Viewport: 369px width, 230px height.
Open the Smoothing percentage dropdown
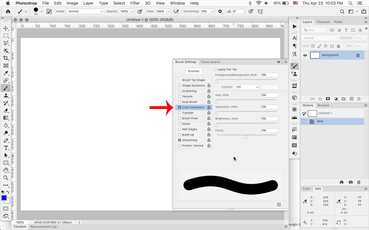tap(213, 11)
